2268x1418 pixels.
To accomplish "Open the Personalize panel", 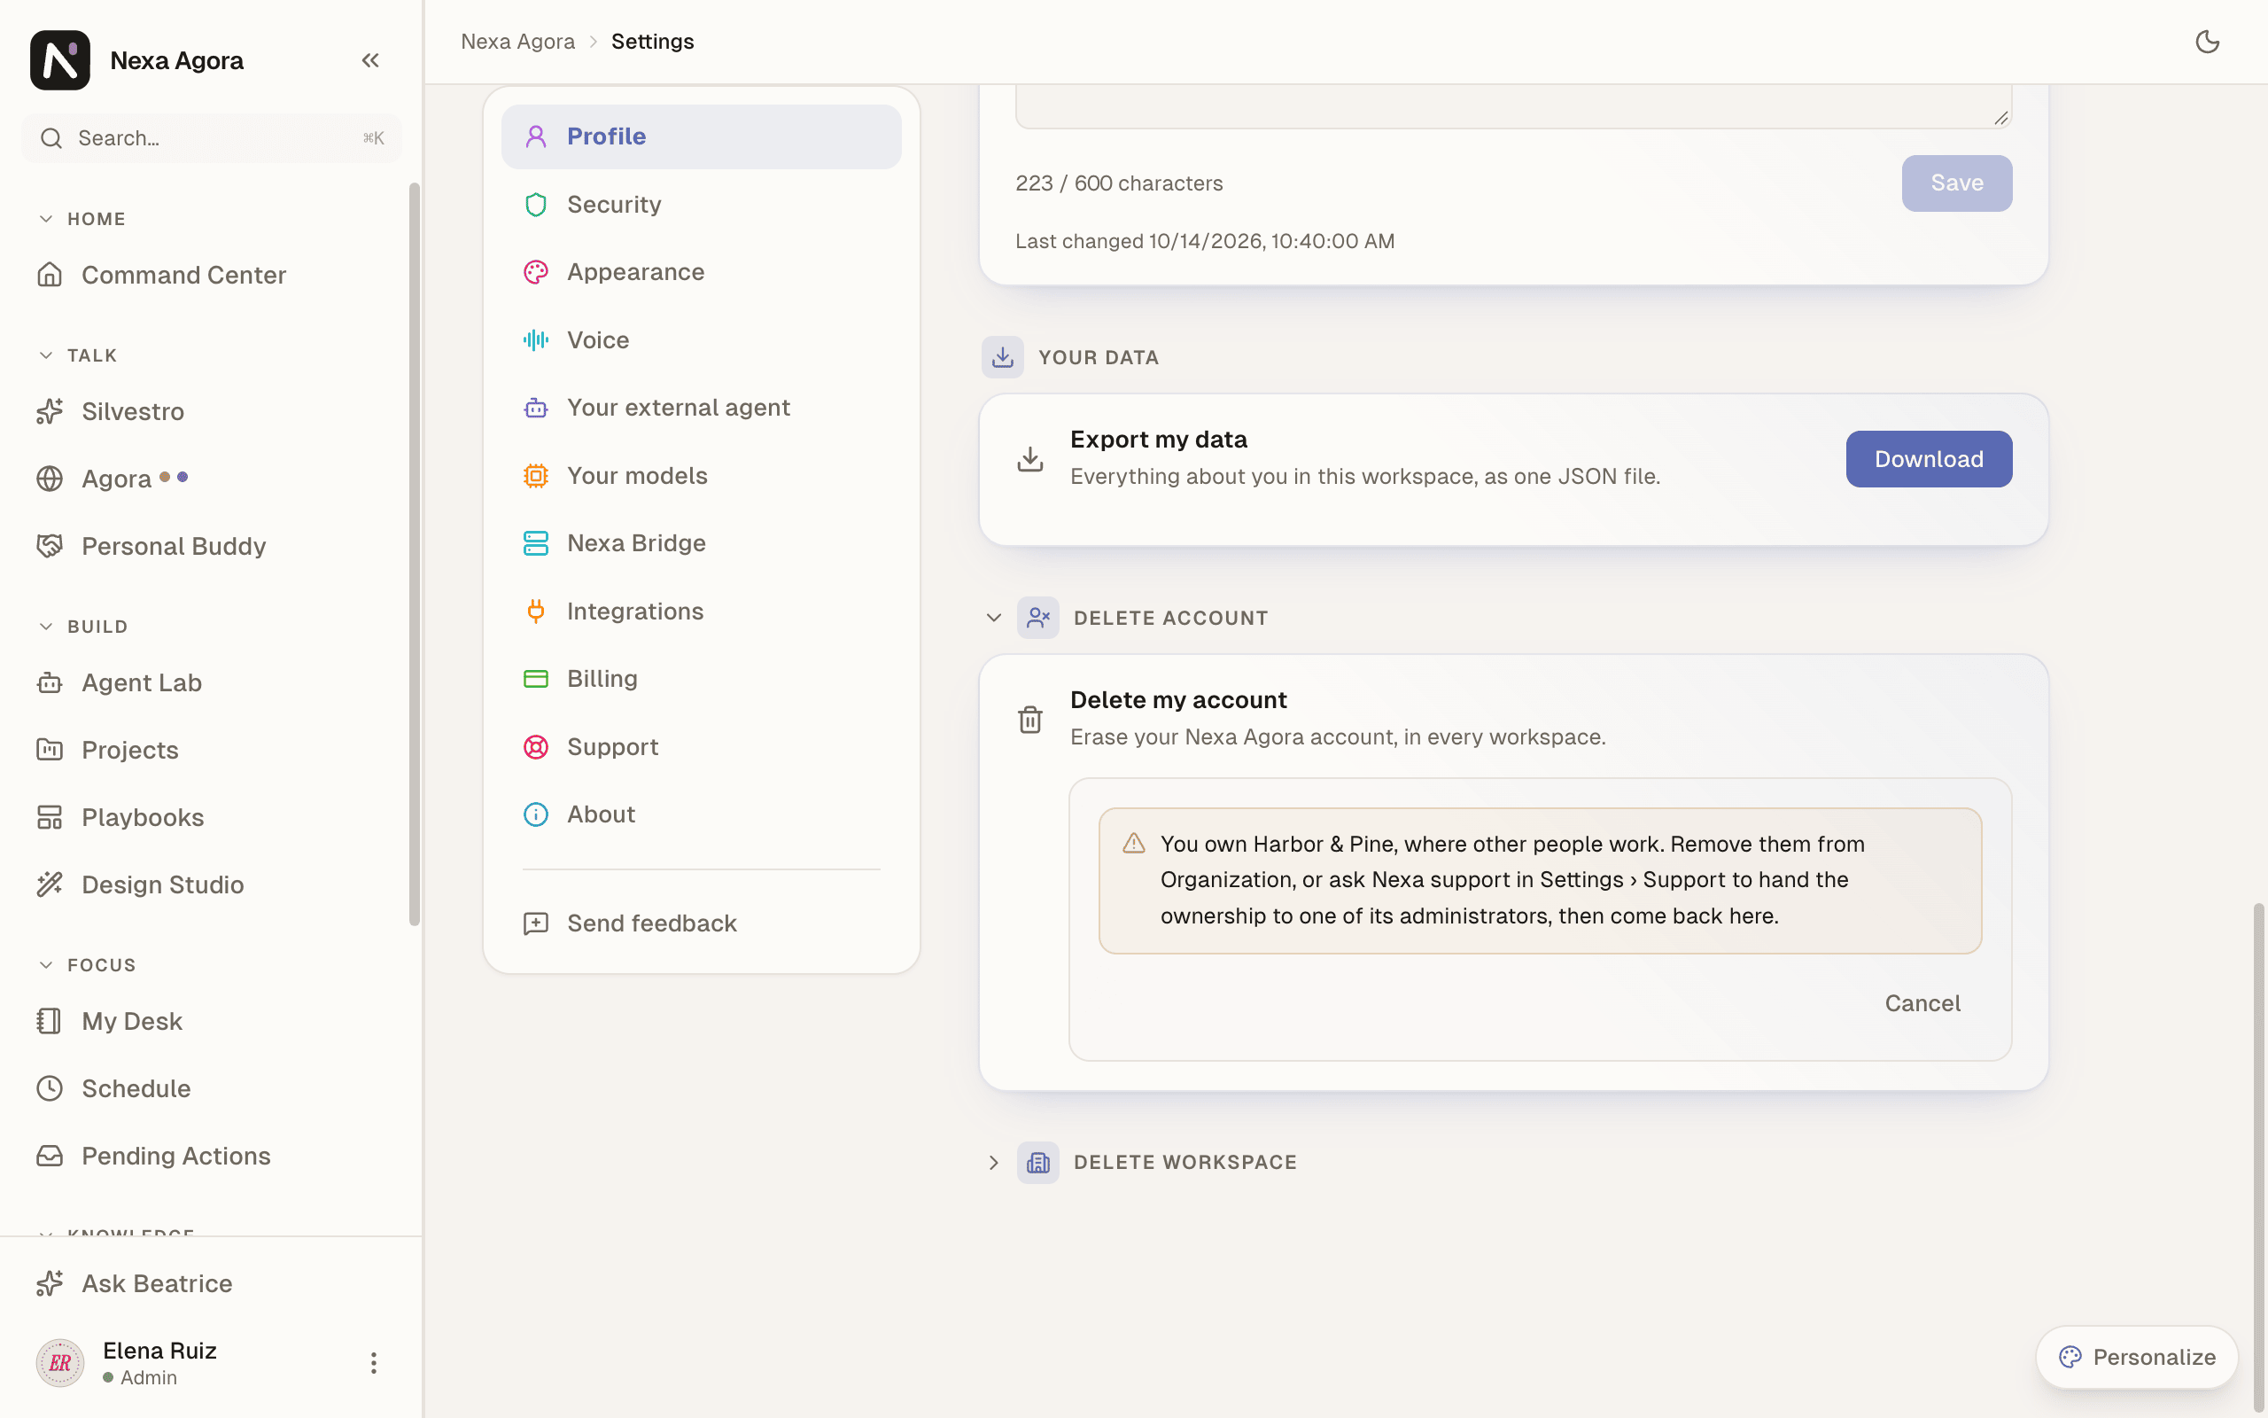I will tap(2137, 1358).
